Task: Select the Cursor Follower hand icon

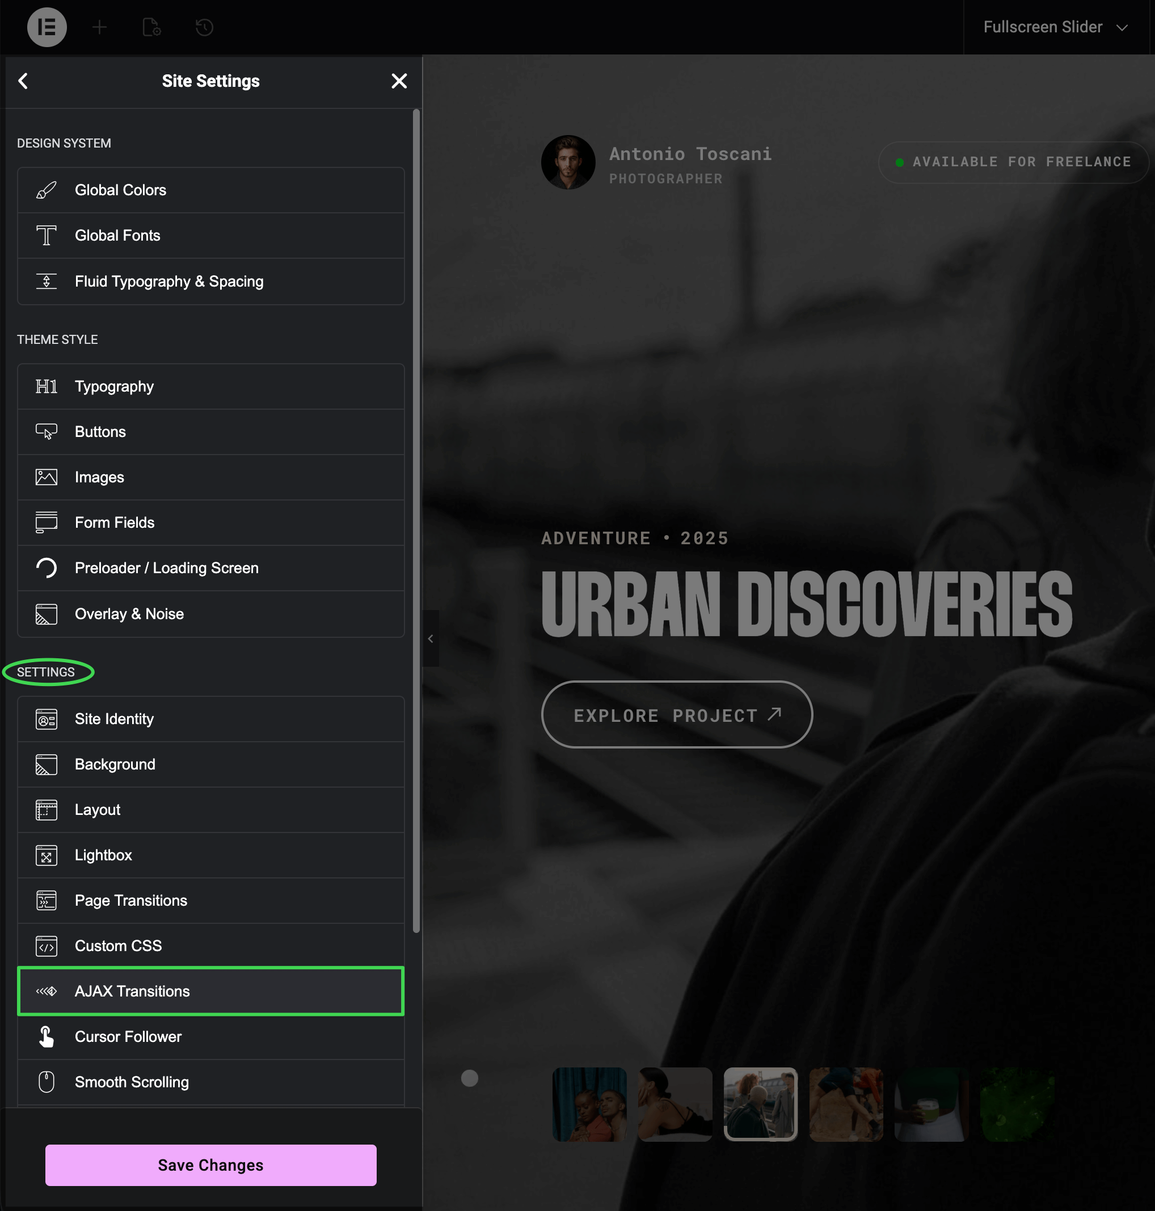Action: pyautogui.click(x=46, y=1037)
